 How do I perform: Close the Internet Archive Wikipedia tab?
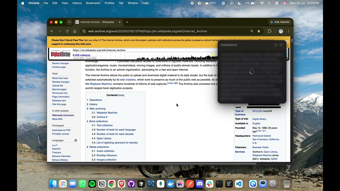[120, 22]
